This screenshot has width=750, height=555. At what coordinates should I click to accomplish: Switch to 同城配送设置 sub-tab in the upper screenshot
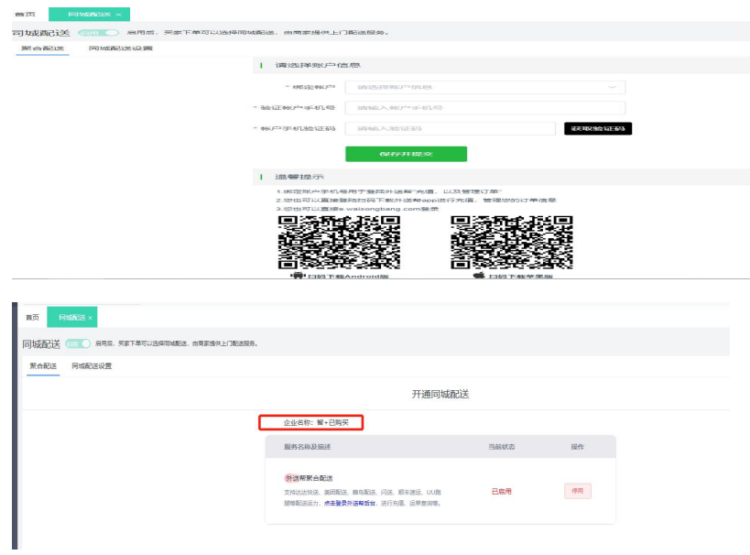click(121, 49)
